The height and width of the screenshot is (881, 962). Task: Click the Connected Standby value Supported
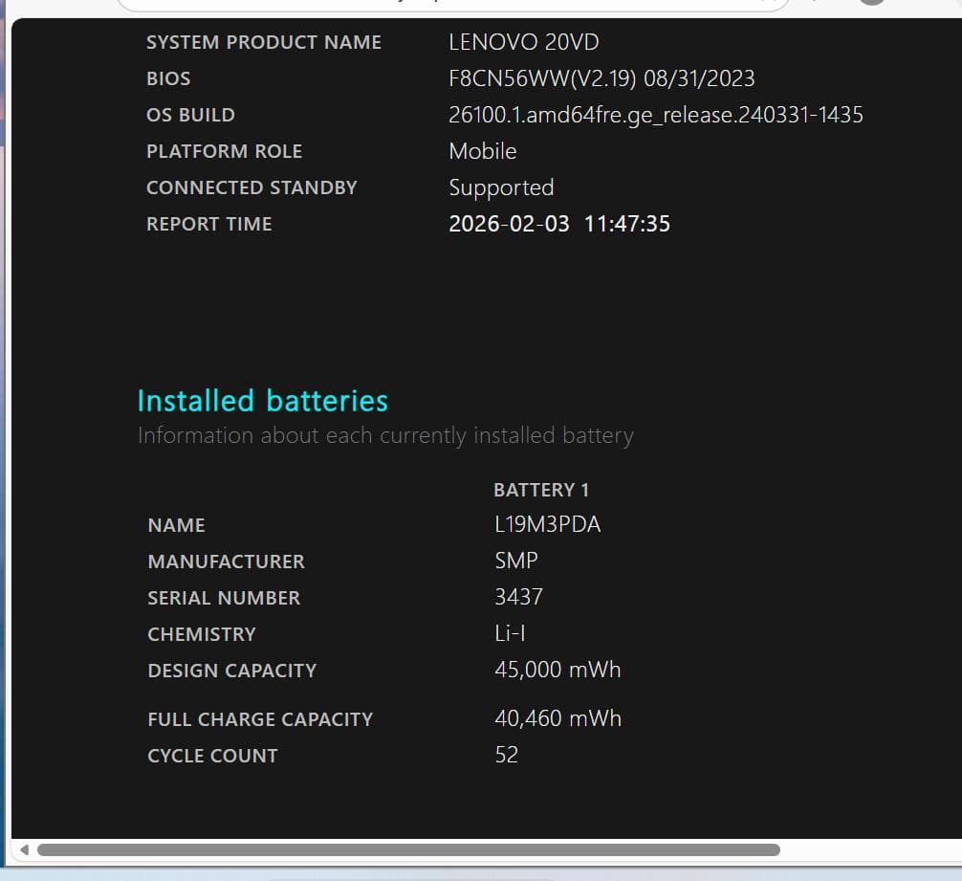[x=501, y=187]
